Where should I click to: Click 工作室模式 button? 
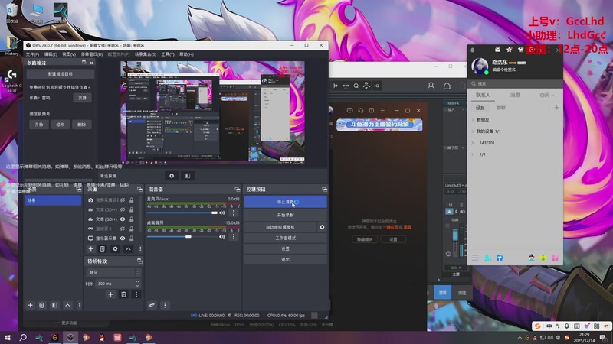(285, 238)
